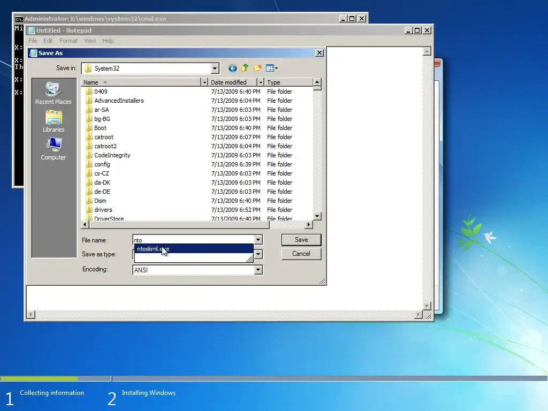Screen dimensions: 548x411
Task: Expand the Save in folder dropdown
Action: 215,68
